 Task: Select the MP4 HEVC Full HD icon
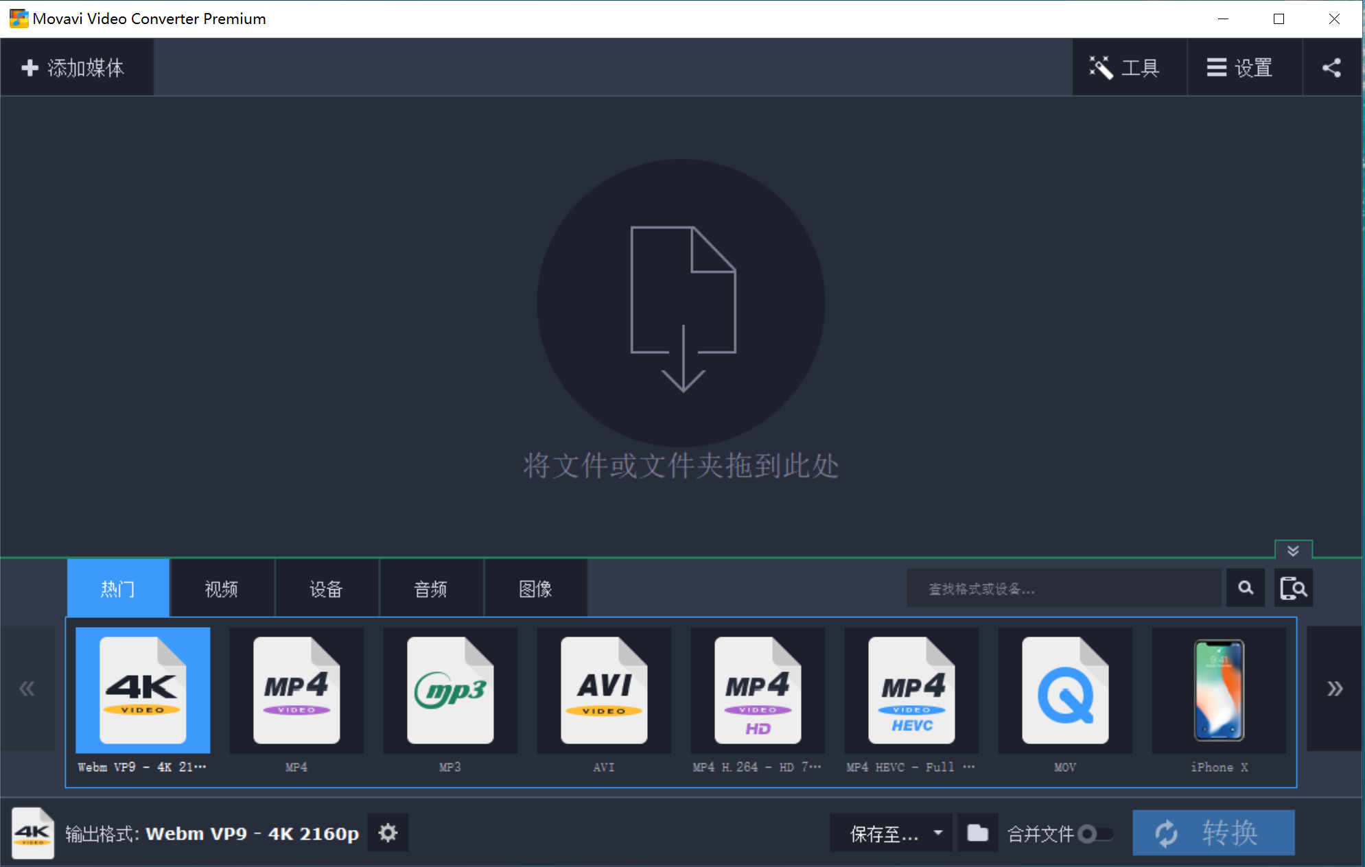[911, 690]
